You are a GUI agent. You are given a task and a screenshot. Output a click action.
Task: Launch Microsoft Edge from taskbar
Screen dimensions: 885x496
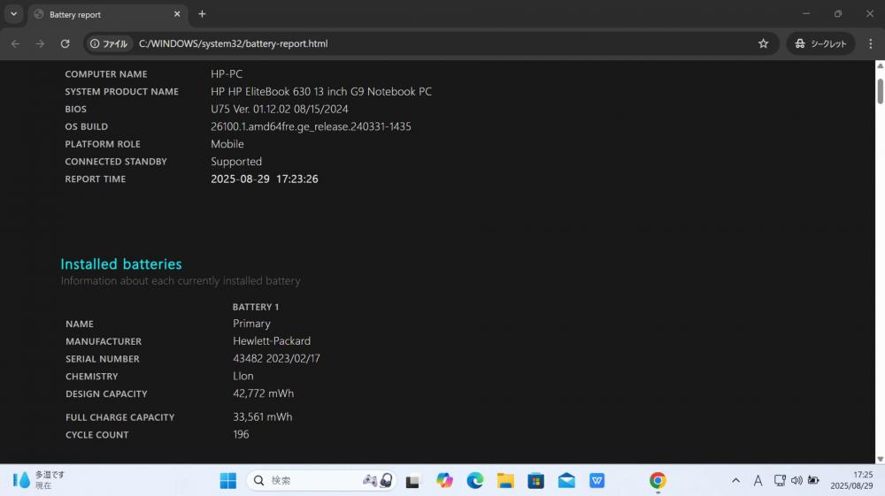474,480
